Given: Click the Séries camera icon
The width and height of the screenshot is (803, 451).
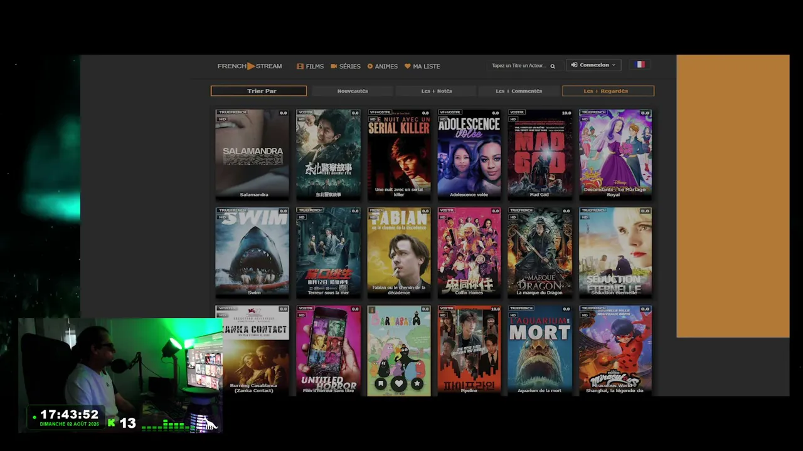Looking at the screenshot, I should pyautogui.click(x=334, y=66).
